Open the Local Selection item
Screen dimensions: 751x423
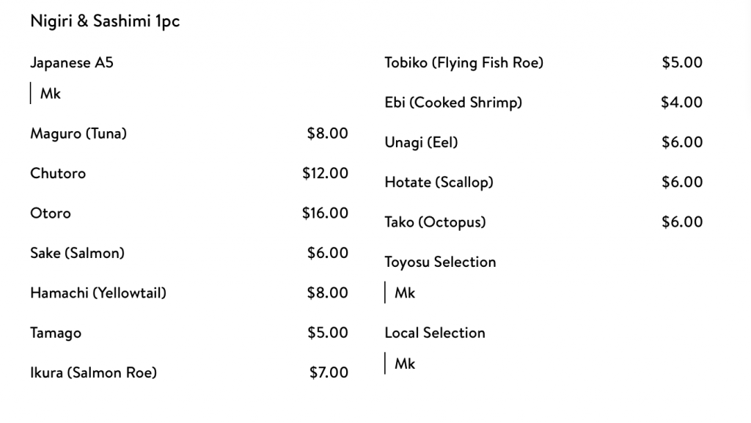[x=435, y=333]
